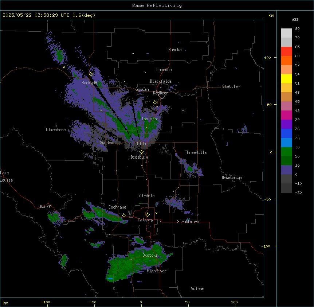The width and height of the screenshot is (314, 307).
Task: Click the yellow diamond marker above Calgary label
Action: pyautogui.click(x=148, y=215)
